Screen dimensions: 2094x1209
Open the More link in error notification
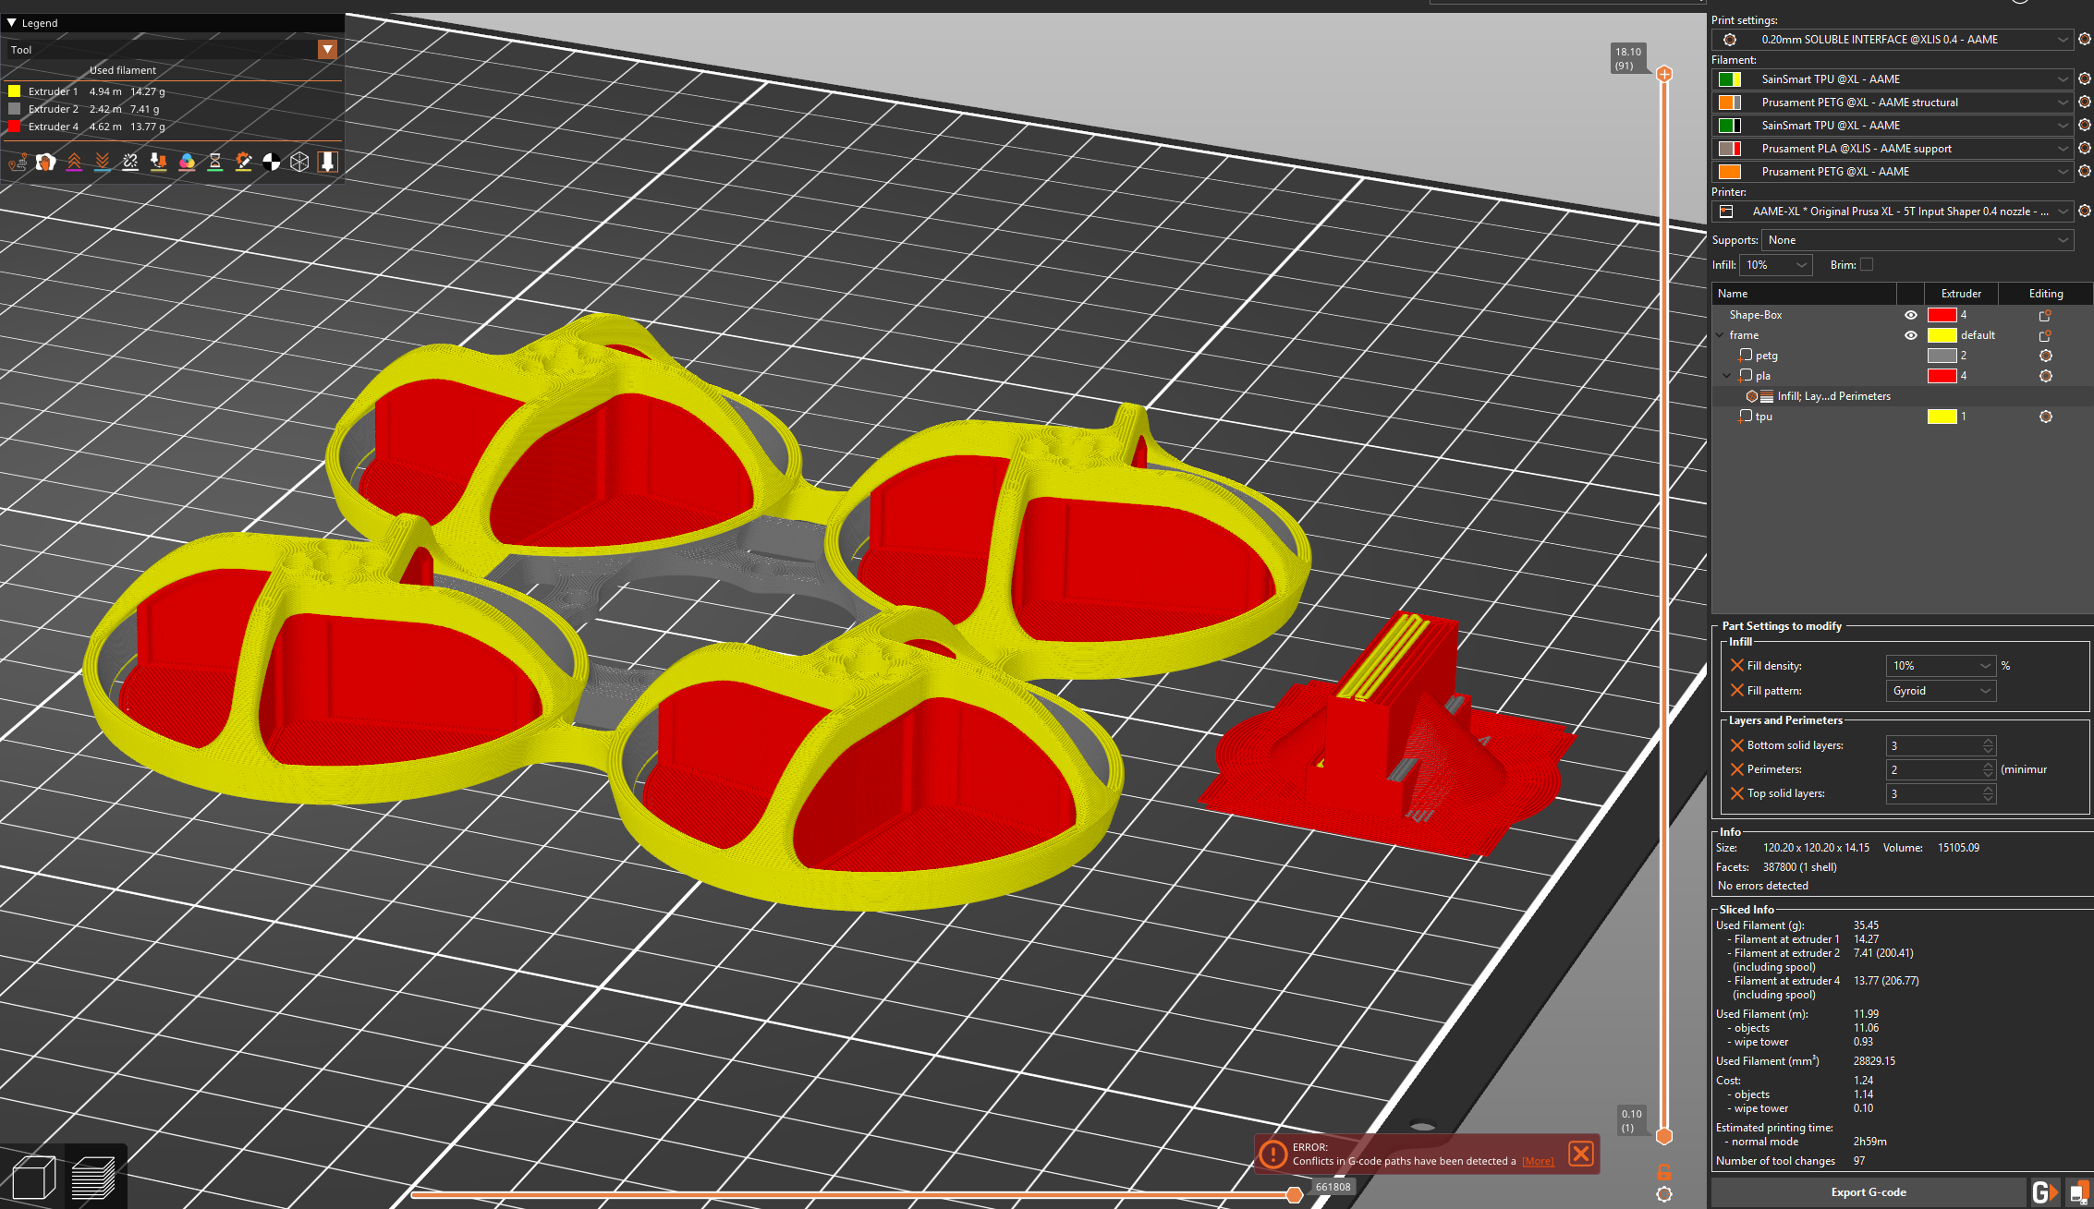[1538, 1161]
